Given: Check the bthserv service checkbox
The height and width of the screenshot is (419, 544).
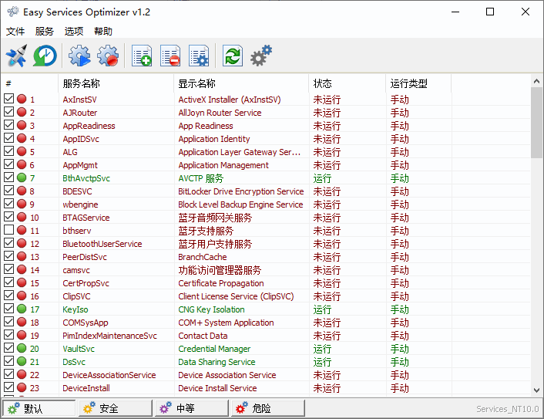Looking at the screenshot, I should pos(8,230).
